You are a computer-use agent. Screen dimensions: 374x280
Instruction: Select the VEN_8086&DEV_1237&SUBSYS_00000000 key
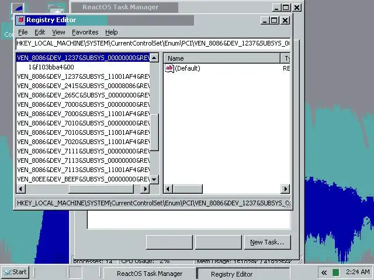tap(83, 58)
